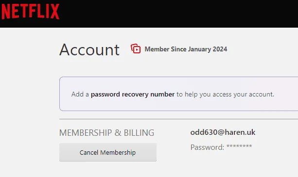This screenshot has width=298, height=177.
Task: Click the Cancel Membership button
Action: 108,152
